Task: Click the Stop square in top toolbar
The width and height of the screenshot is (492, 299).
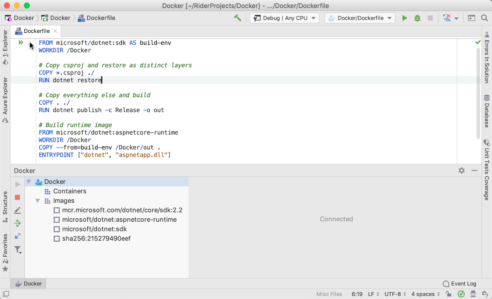Action: coord(430,18)
